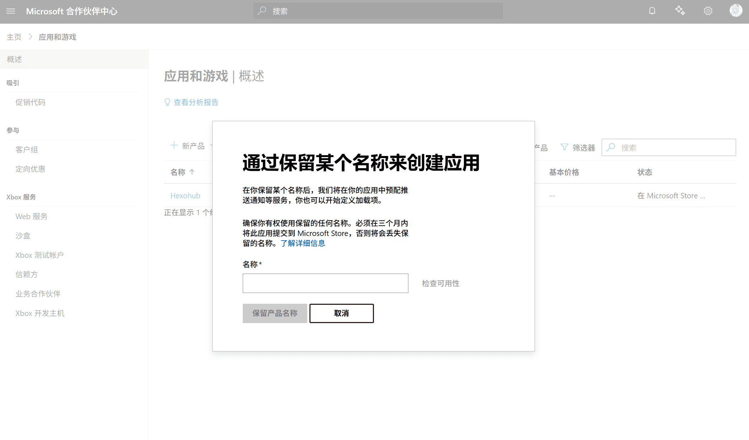Click the top global search box
The width and height of the screenshot is (749, 440).
click(x=378, y=11)
